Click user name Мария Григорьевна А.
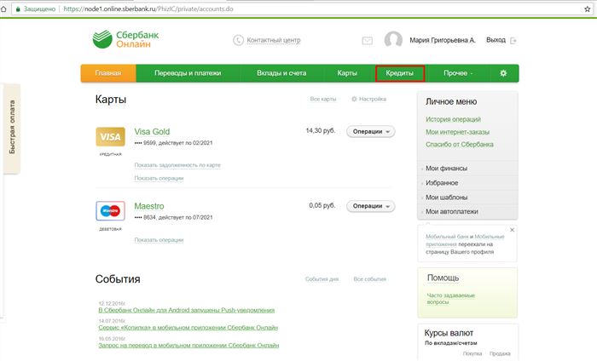597x361 pixels. pyautogui.click(x=443, y=40)
